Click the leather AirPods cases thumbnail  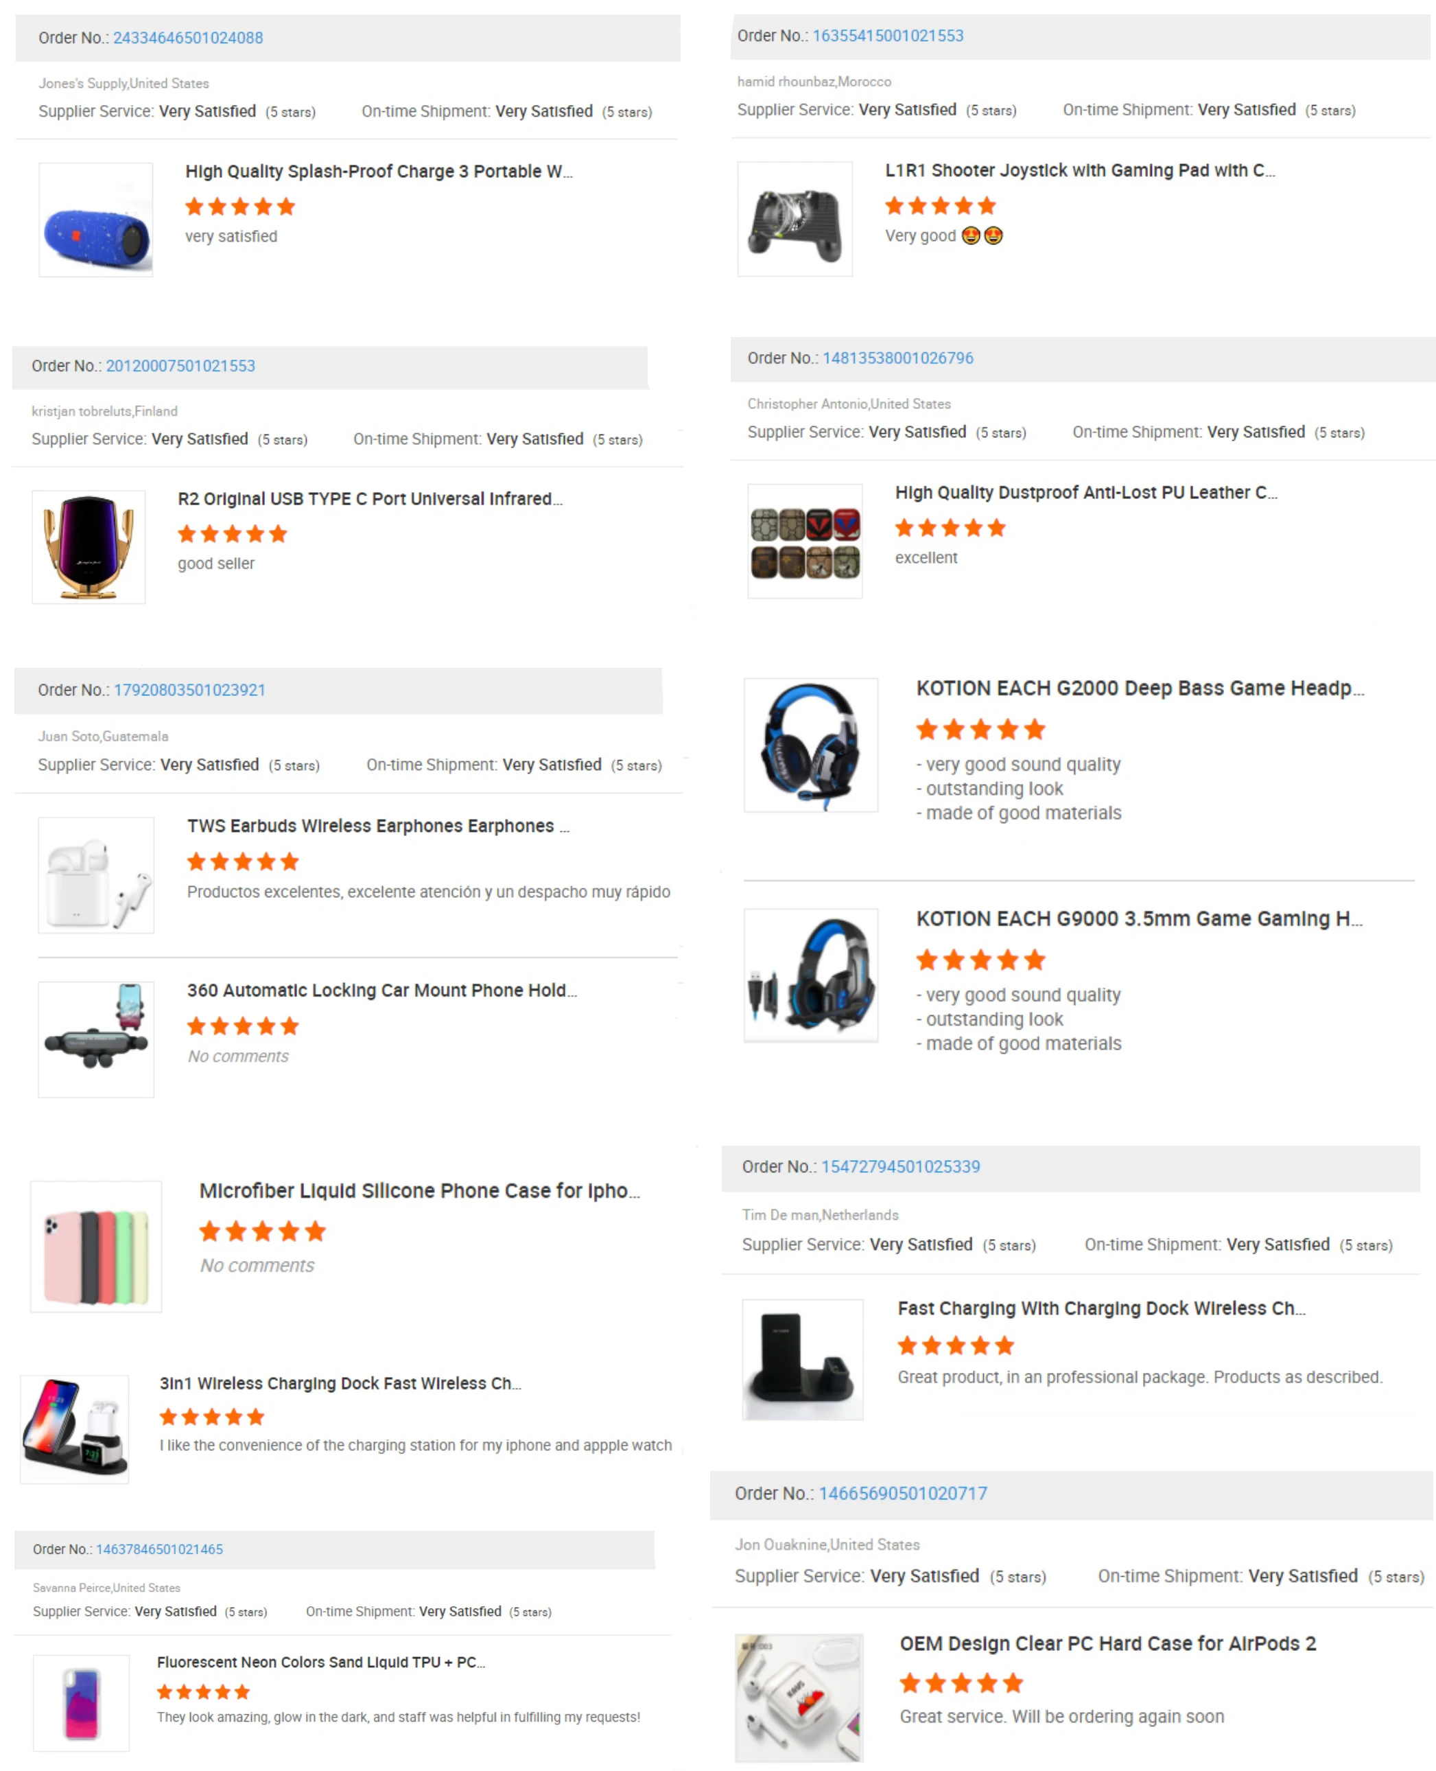805,541
